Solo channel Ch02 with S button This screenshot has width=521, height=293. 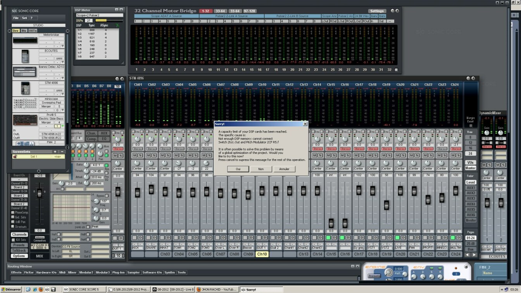tap(154, 155)
